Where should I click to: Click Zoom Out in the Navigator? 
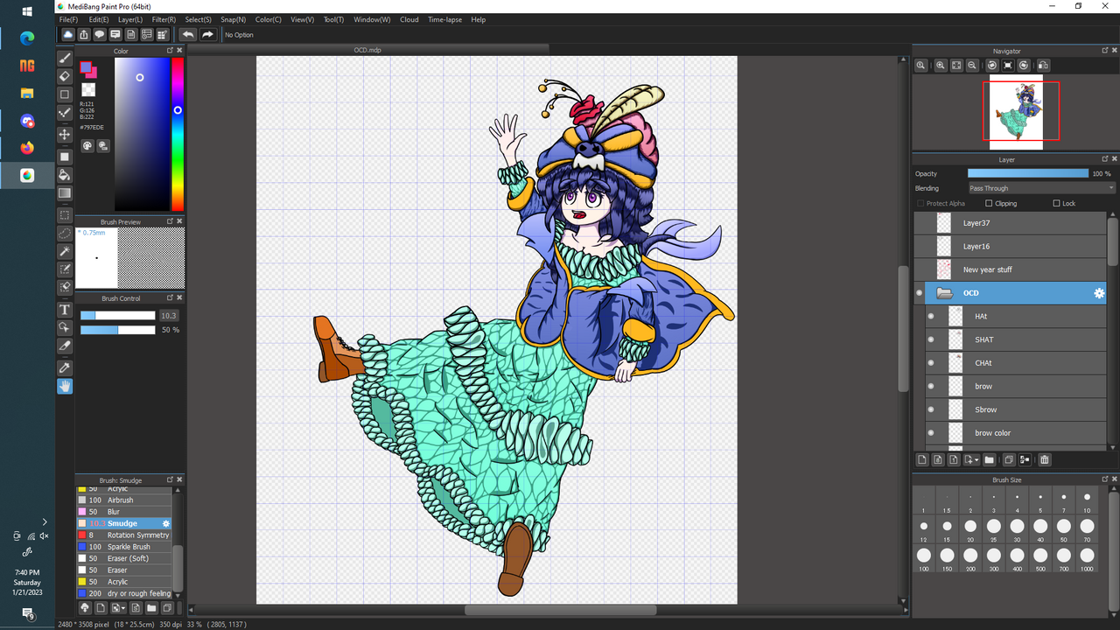(x=972, y=66)
